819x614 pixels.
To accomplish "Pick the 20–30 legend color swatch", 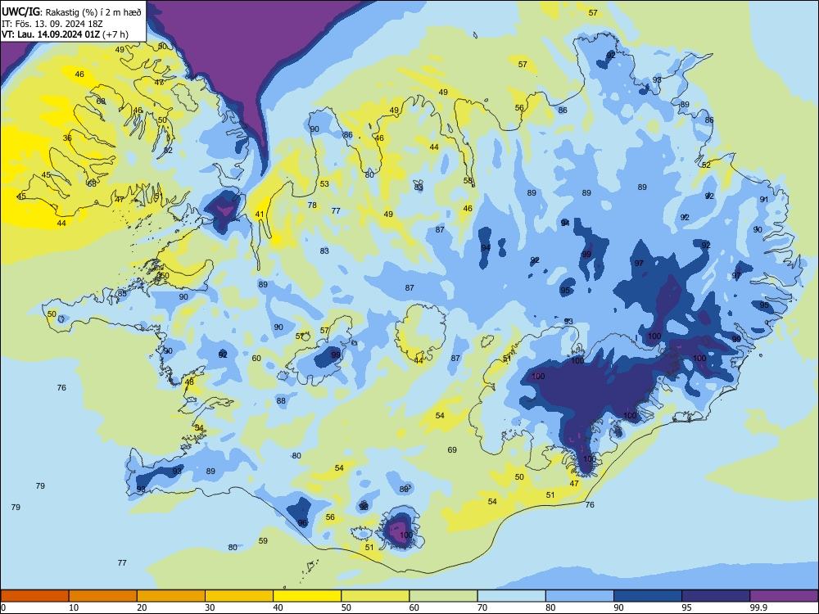I will [x=171, y=596].
